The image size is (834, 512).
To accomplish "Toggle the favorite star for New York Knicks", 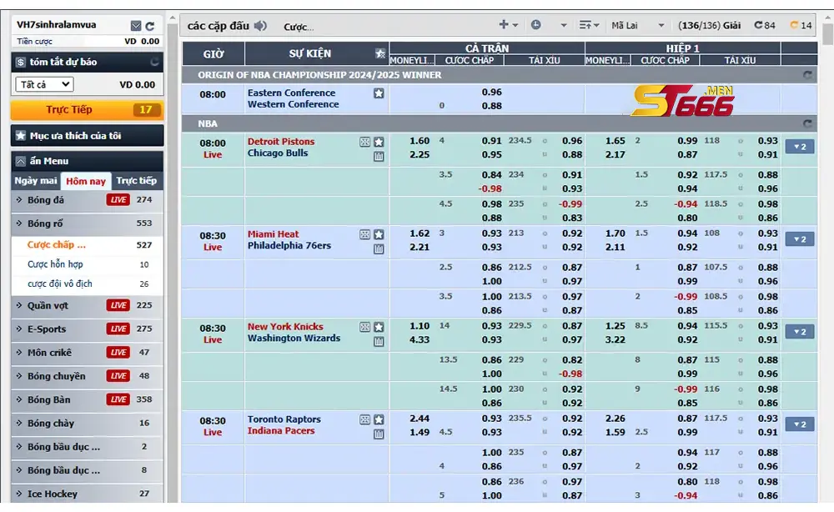I will click(378, 327).
